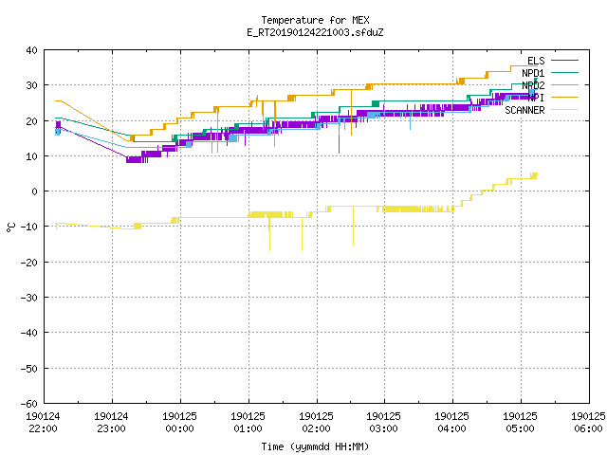Click the °C y-axis unit label
Screen dimensions: 607x455
tap(11, 227)
